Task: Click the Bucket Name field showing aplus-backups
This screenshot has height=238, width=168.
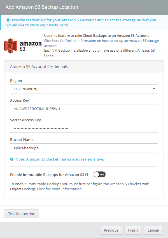Action: pyautogui.click(x=84, y=148)
